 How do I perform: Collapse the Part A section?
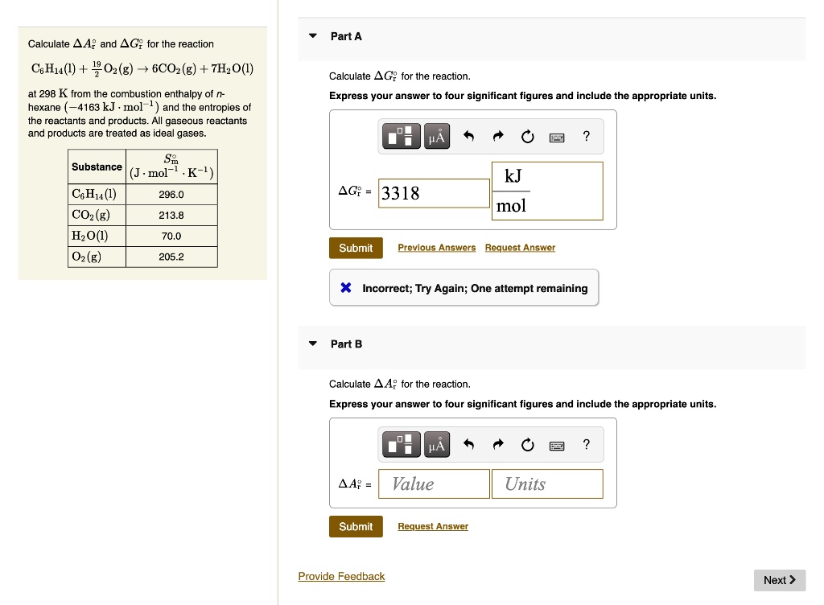click(x=312, y=36)
